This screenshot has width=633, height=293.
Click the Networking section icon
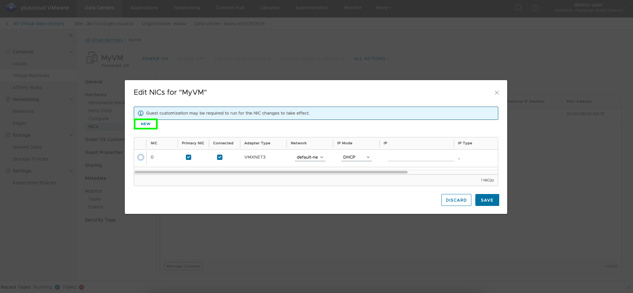[x=8, y=99]
